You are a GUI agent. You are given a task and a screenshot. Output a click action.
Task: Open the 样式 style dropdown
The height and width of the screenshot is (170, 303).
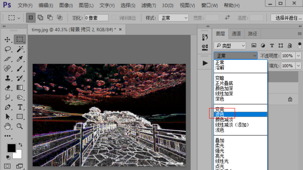tap(173, 18)
